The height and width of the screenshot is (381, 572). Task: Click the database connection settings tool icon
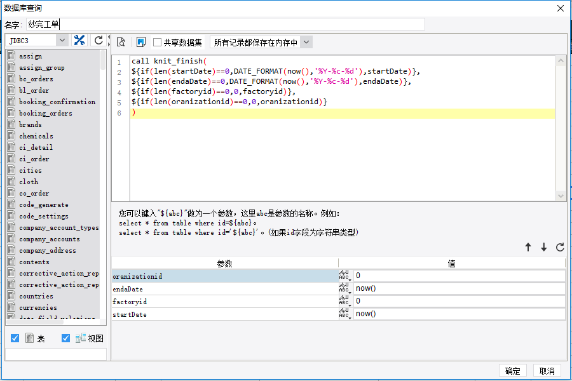79,41
